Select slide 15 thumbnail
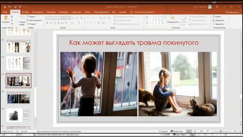This screenshot has width=243, height=137. pos(19,98)
